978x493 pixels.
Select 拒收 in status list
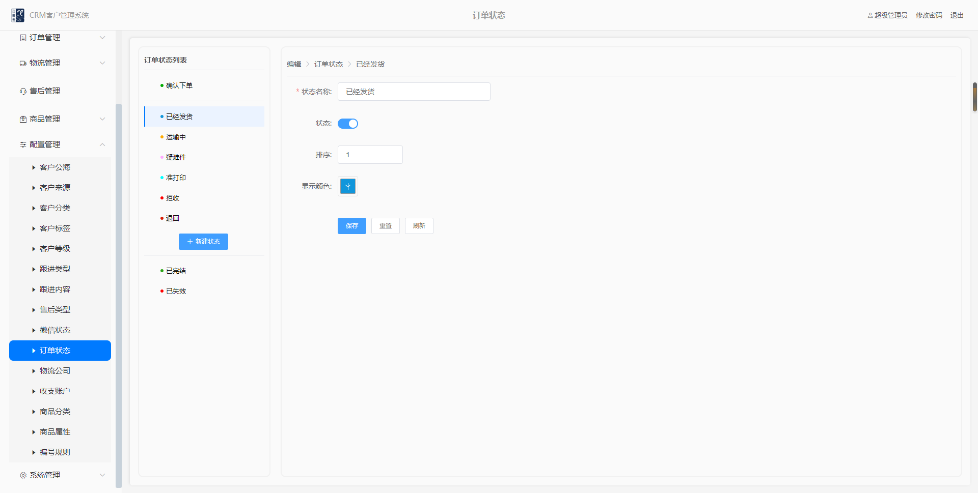click(x=204, y=198)
